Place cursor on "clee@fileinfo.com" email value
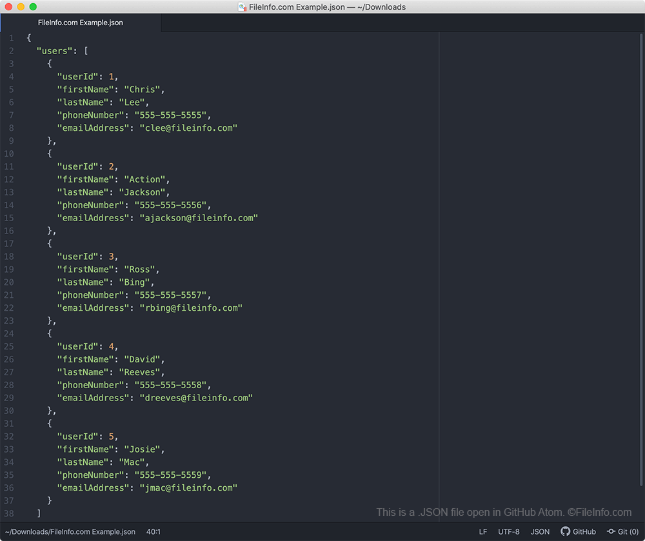645x541 pixels. (x=188, y=128)
